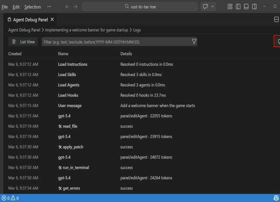The width and height of the screenshot is (280, 202).
Task: Select the User message log row
Action: [141, 105]
